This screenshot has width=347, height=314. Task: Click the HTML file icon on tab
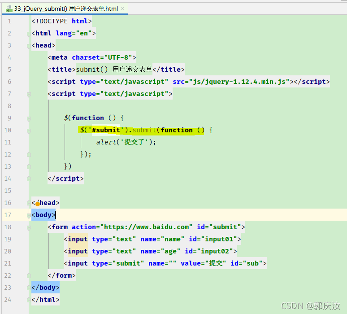[9, 9]
